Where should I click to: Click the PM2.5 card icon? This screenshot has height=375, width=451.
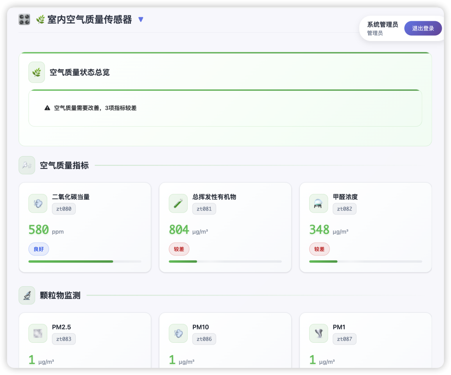pos(37,334)
